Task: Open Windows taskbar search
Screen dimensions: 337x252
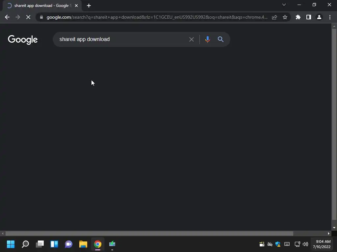Action: click(25, 244)
